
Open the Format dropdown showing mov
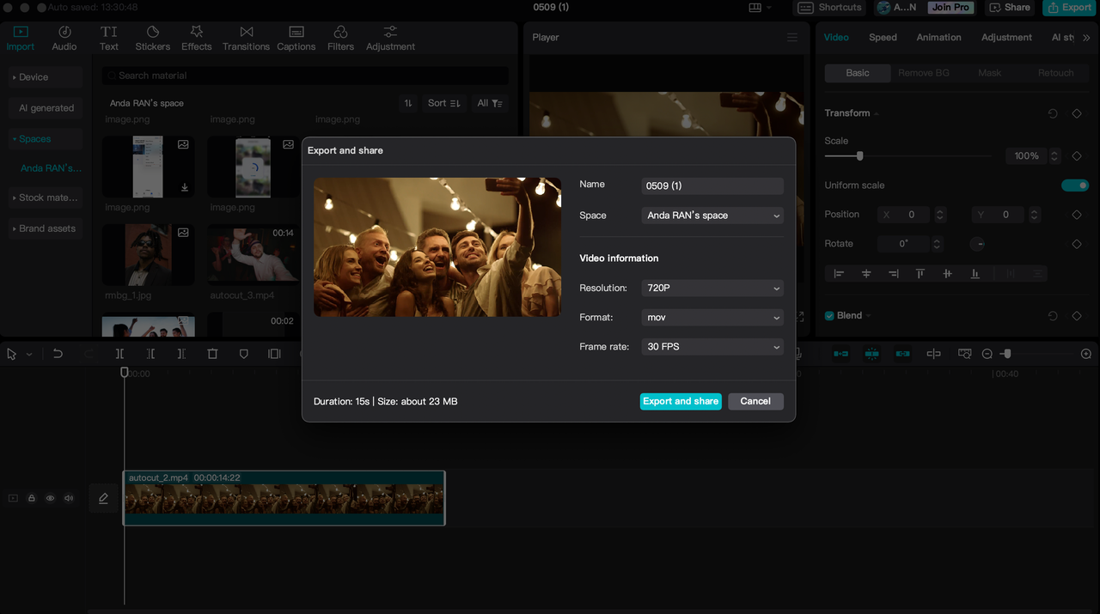coord(712,318)
